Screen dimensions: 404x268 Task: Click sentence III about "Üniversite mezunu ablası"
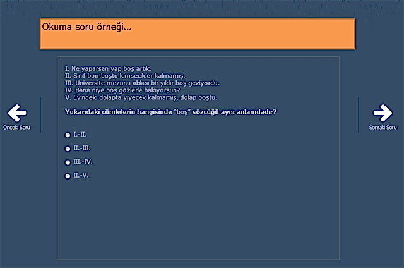(x=142, y=83)
